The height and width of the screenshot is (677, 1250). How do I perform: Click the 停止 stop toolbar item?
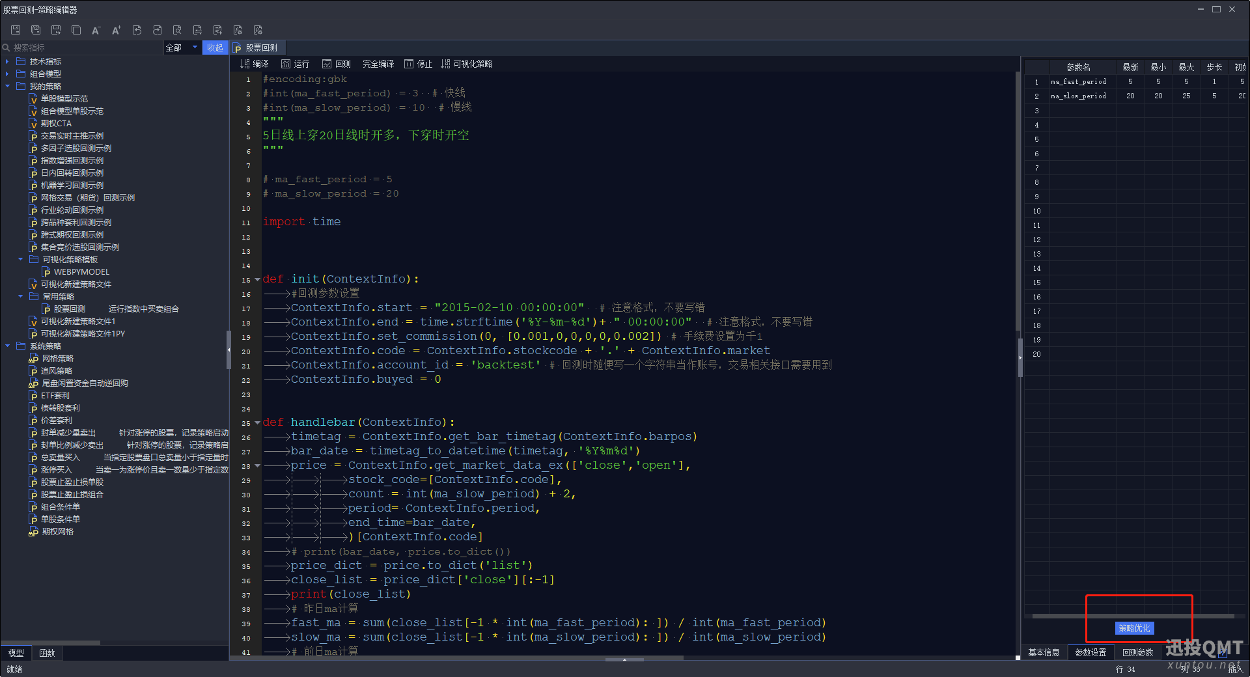coord(418,64)
